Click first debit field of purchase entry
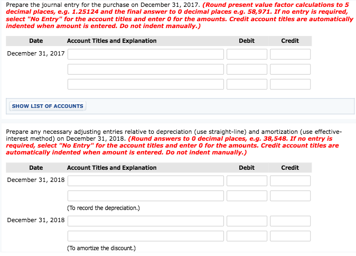This screenshot has width=356, height=256. pos(247,54)
